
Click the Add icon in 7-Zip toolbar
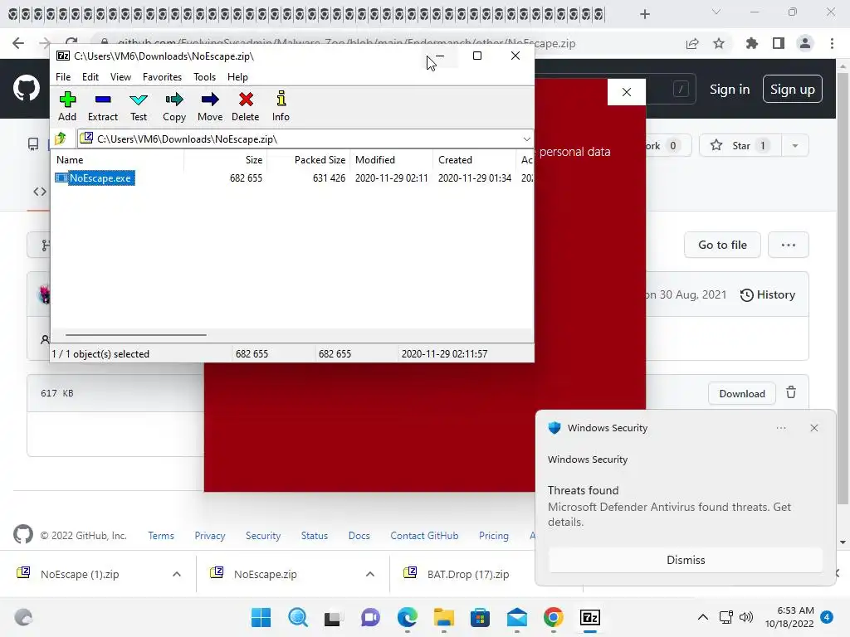tap(67, 106)
